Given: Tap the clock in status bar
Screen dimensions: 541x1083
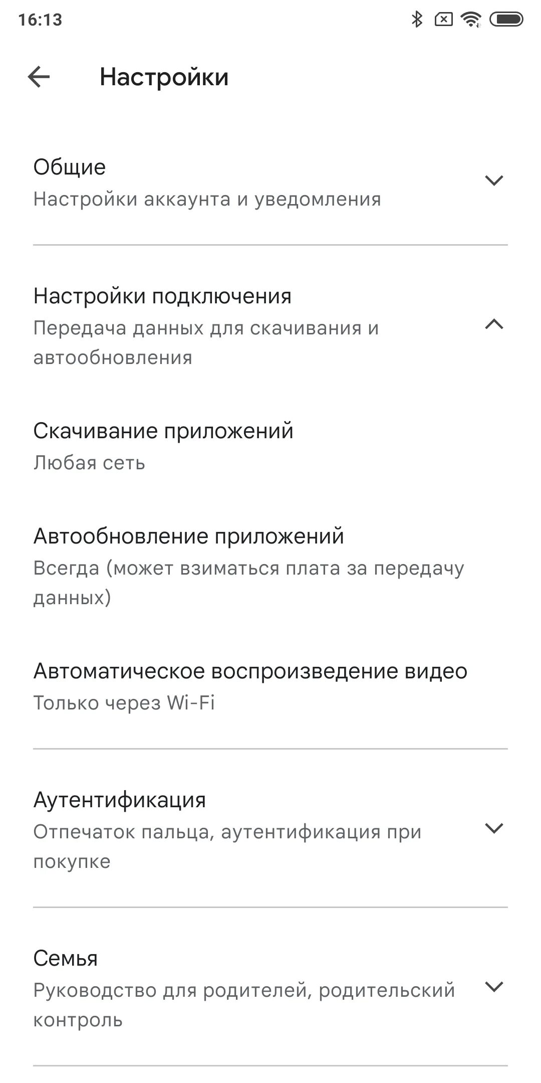Looking at the screenshot, I should coord(40,20).
